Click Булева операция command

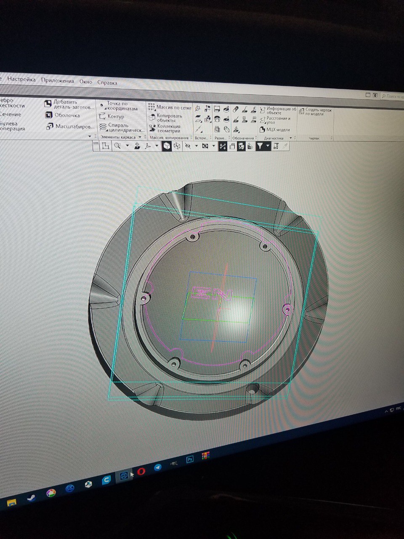[12, 125]
